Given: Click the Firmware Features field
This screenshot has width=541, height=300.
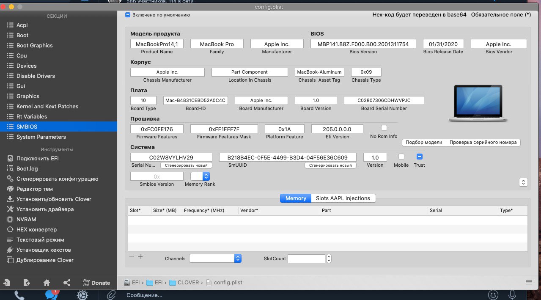Looking at the screenshot, I should (x=157, y=129).
